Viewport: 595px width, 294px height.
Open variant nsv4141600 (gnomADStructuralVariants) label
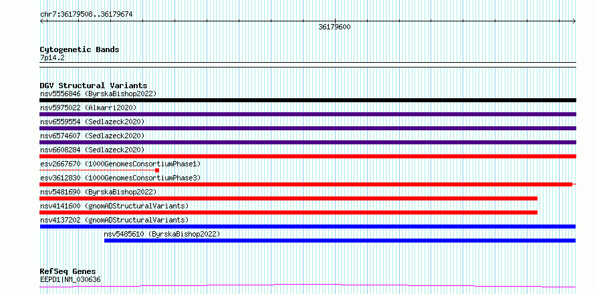[114, 206]
